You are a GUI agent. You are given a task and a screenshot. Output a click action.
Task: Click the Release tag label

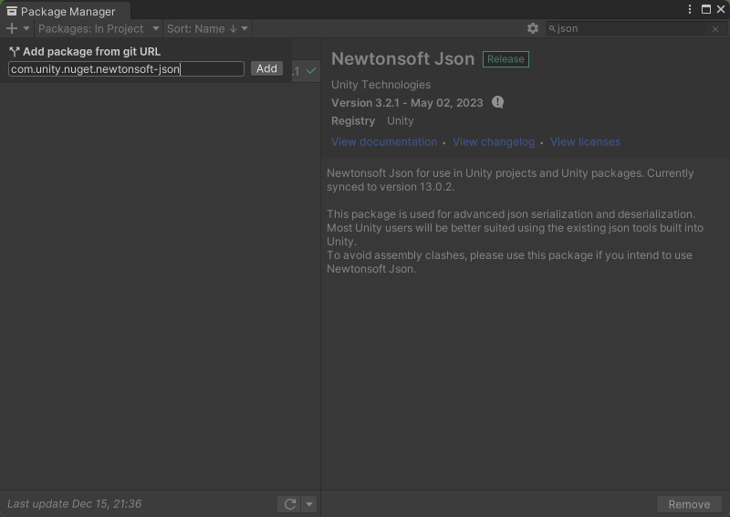506,59
